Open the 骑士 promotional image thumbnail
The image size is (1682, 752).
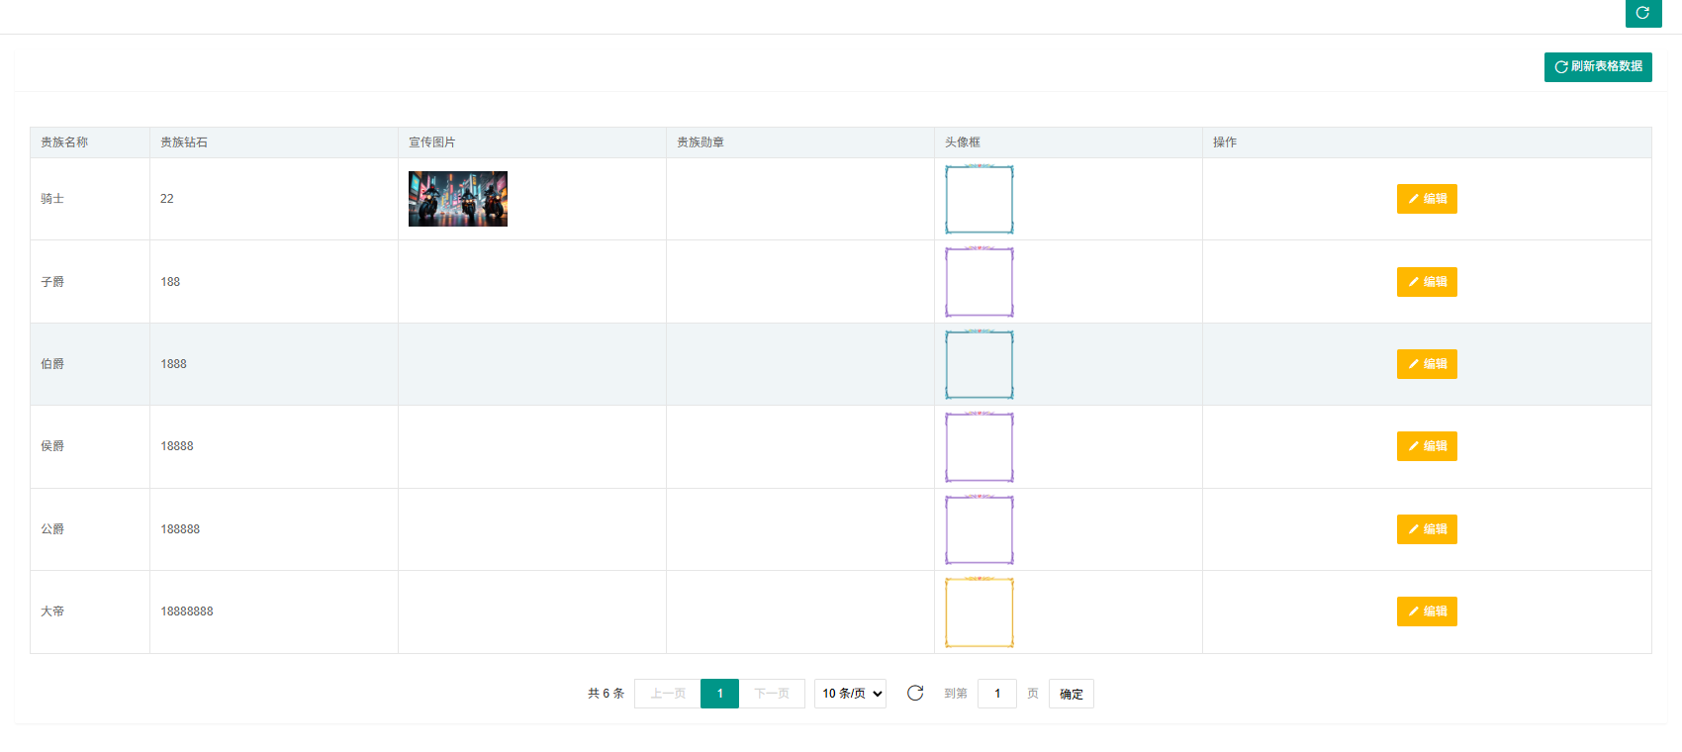(458, 199)
